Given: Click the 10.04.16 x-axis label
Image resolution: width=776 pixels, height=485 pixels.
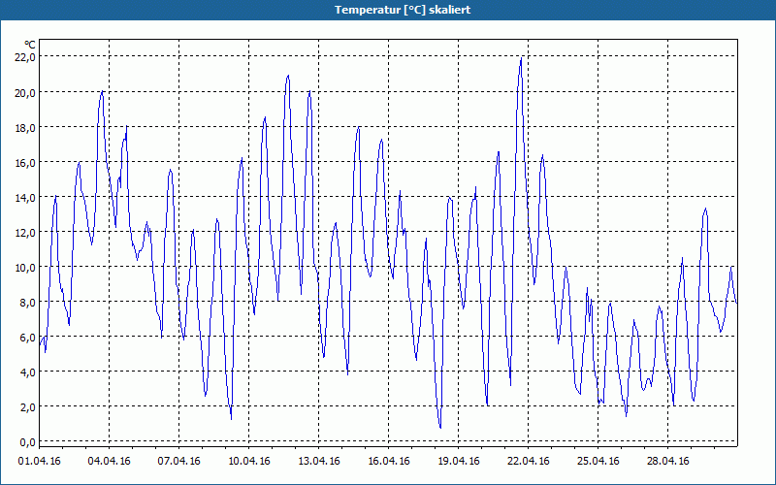Looking at the screenshot, I should click(248, 461).
